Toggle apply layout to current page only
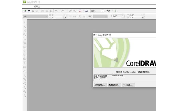The height and width of the screenshot is (111, 178). pyautogui.click(x=84, y=16)
